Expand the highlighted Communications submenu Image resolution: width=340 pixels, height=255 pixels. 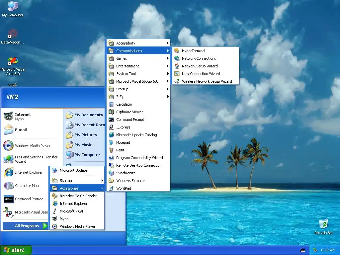[x=138, y=51]
